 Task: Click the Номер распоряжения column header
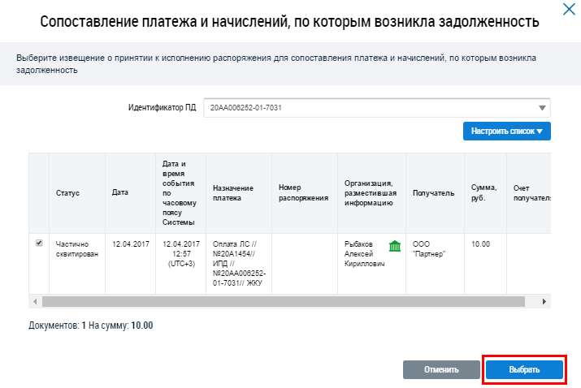click(x=302, y=192)
